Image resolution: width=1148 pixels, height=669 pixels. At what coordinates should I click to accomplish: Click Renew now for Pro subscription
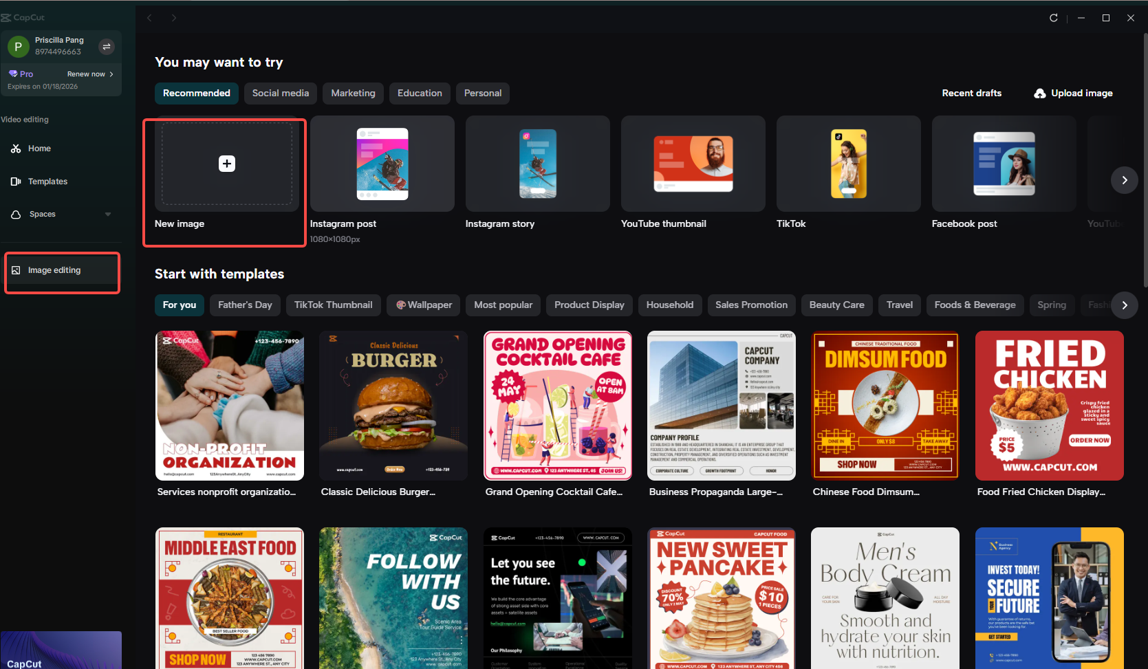pyautogui.click(x=86, y=74)
